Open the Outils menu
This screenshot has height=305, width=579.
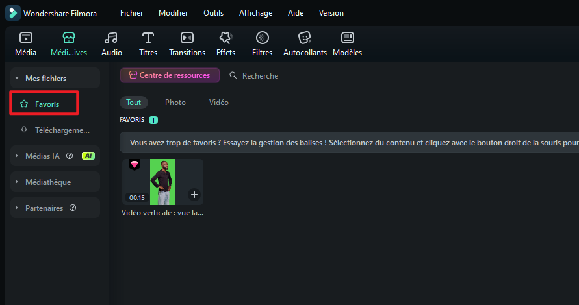click(213, 13)
